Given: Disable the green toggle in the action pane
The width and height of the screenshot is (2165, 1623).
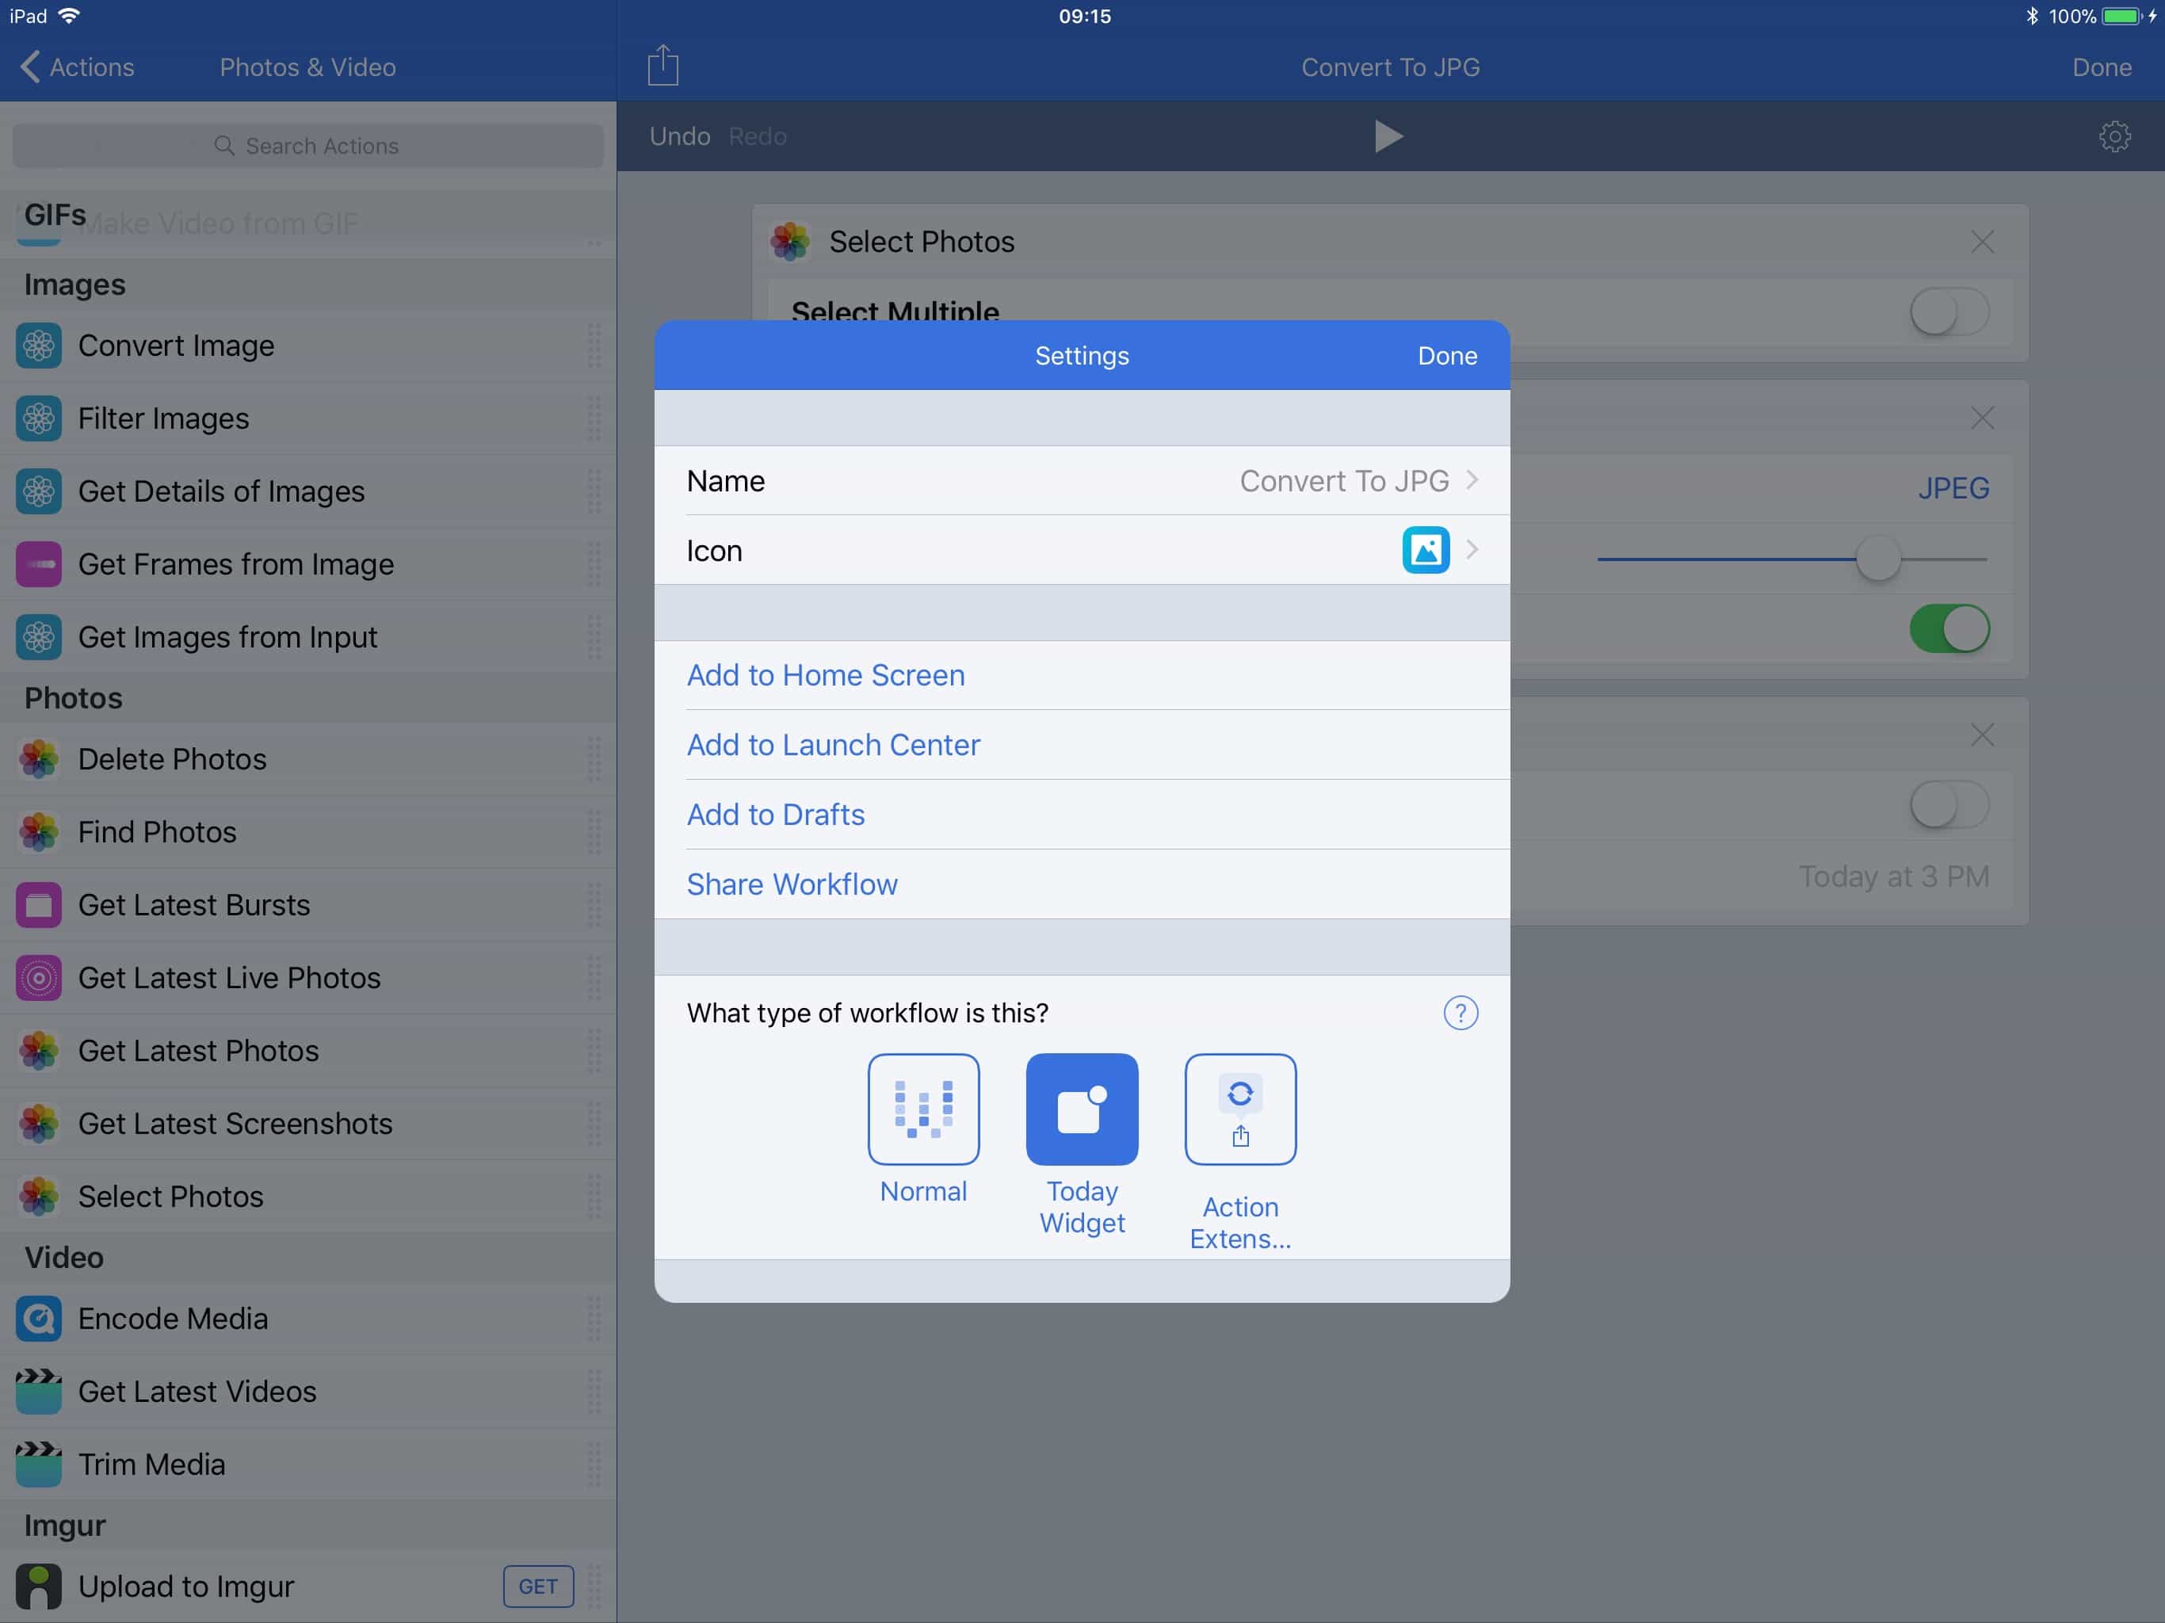Looking at the screenshot, I should point(1949,629).
